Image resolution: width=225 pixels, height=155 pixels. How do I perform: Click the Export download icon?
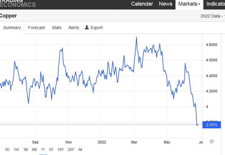(87, 28)
